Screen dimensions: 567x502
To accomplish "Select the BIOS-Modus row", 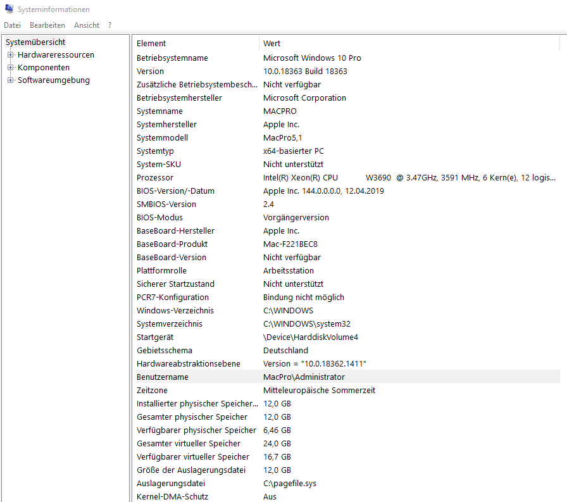I will [x=347, y=218].
